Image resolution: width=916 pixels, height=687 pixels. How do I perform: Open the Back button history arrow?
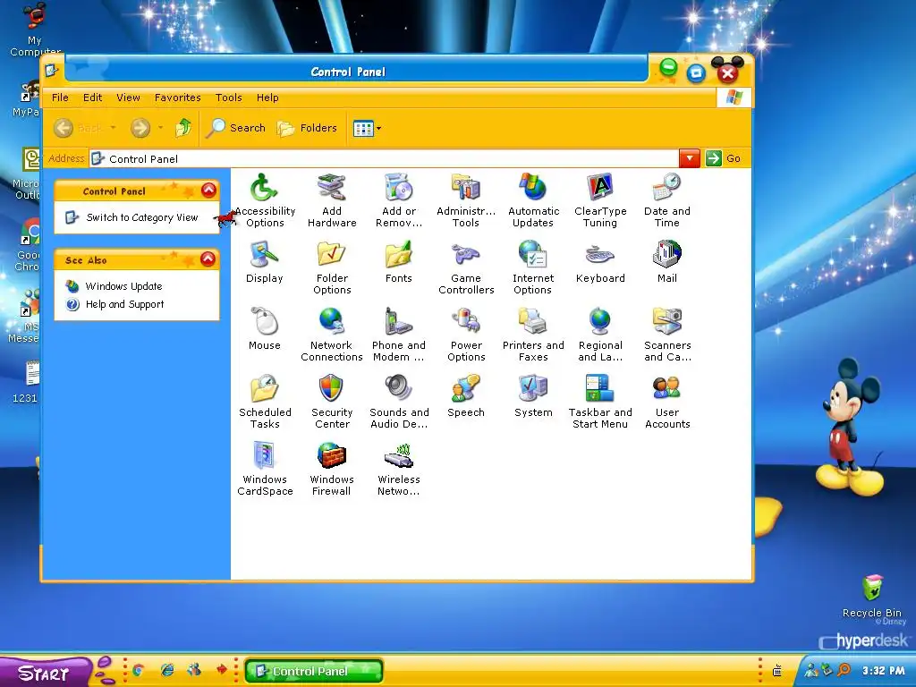click(x=113, y=128)
